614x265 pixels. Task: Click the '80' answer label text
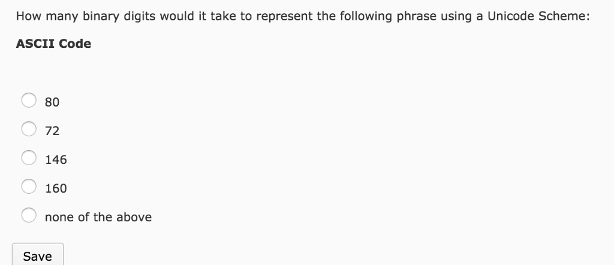(52, 102)
